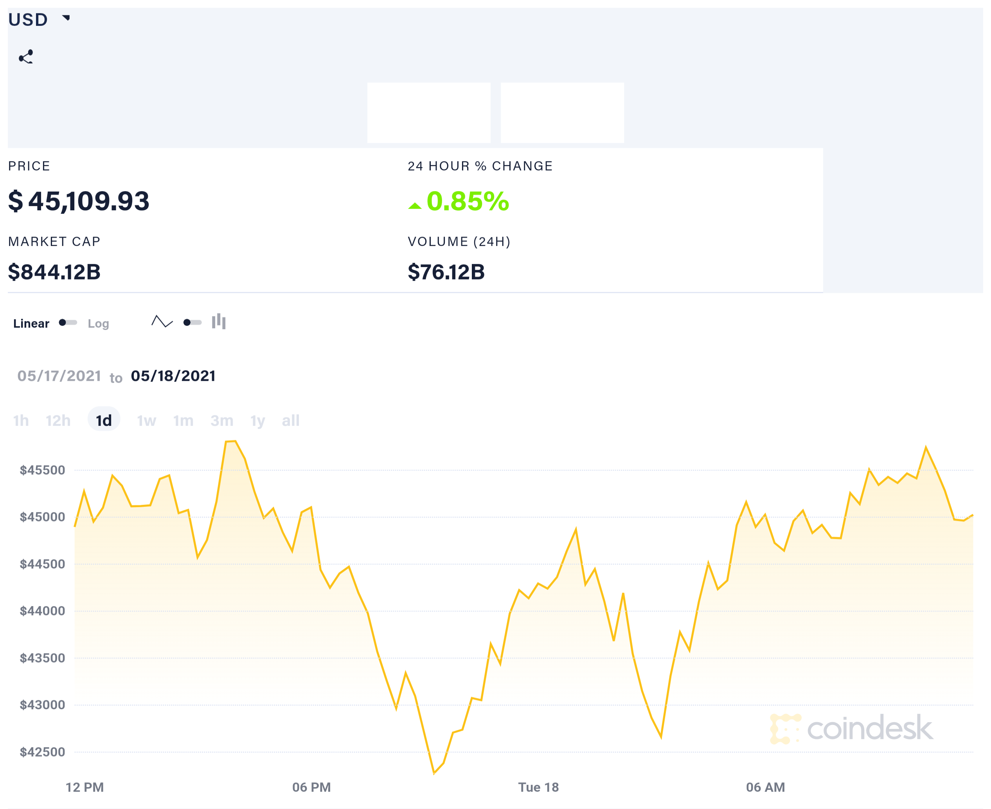Click the Log scale label
The image size is (991, 809).
point(99,323)
